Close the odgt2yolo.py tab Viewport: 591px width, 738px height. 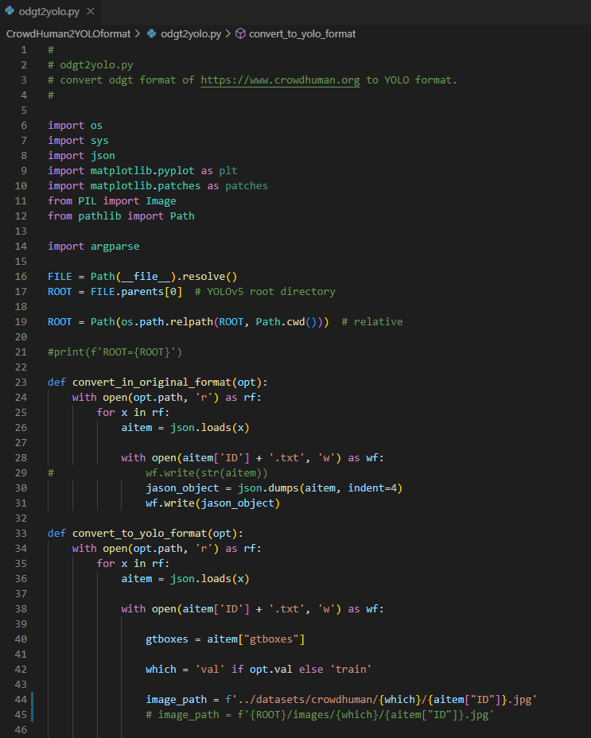pyautogui.click(x=91, y=11)
